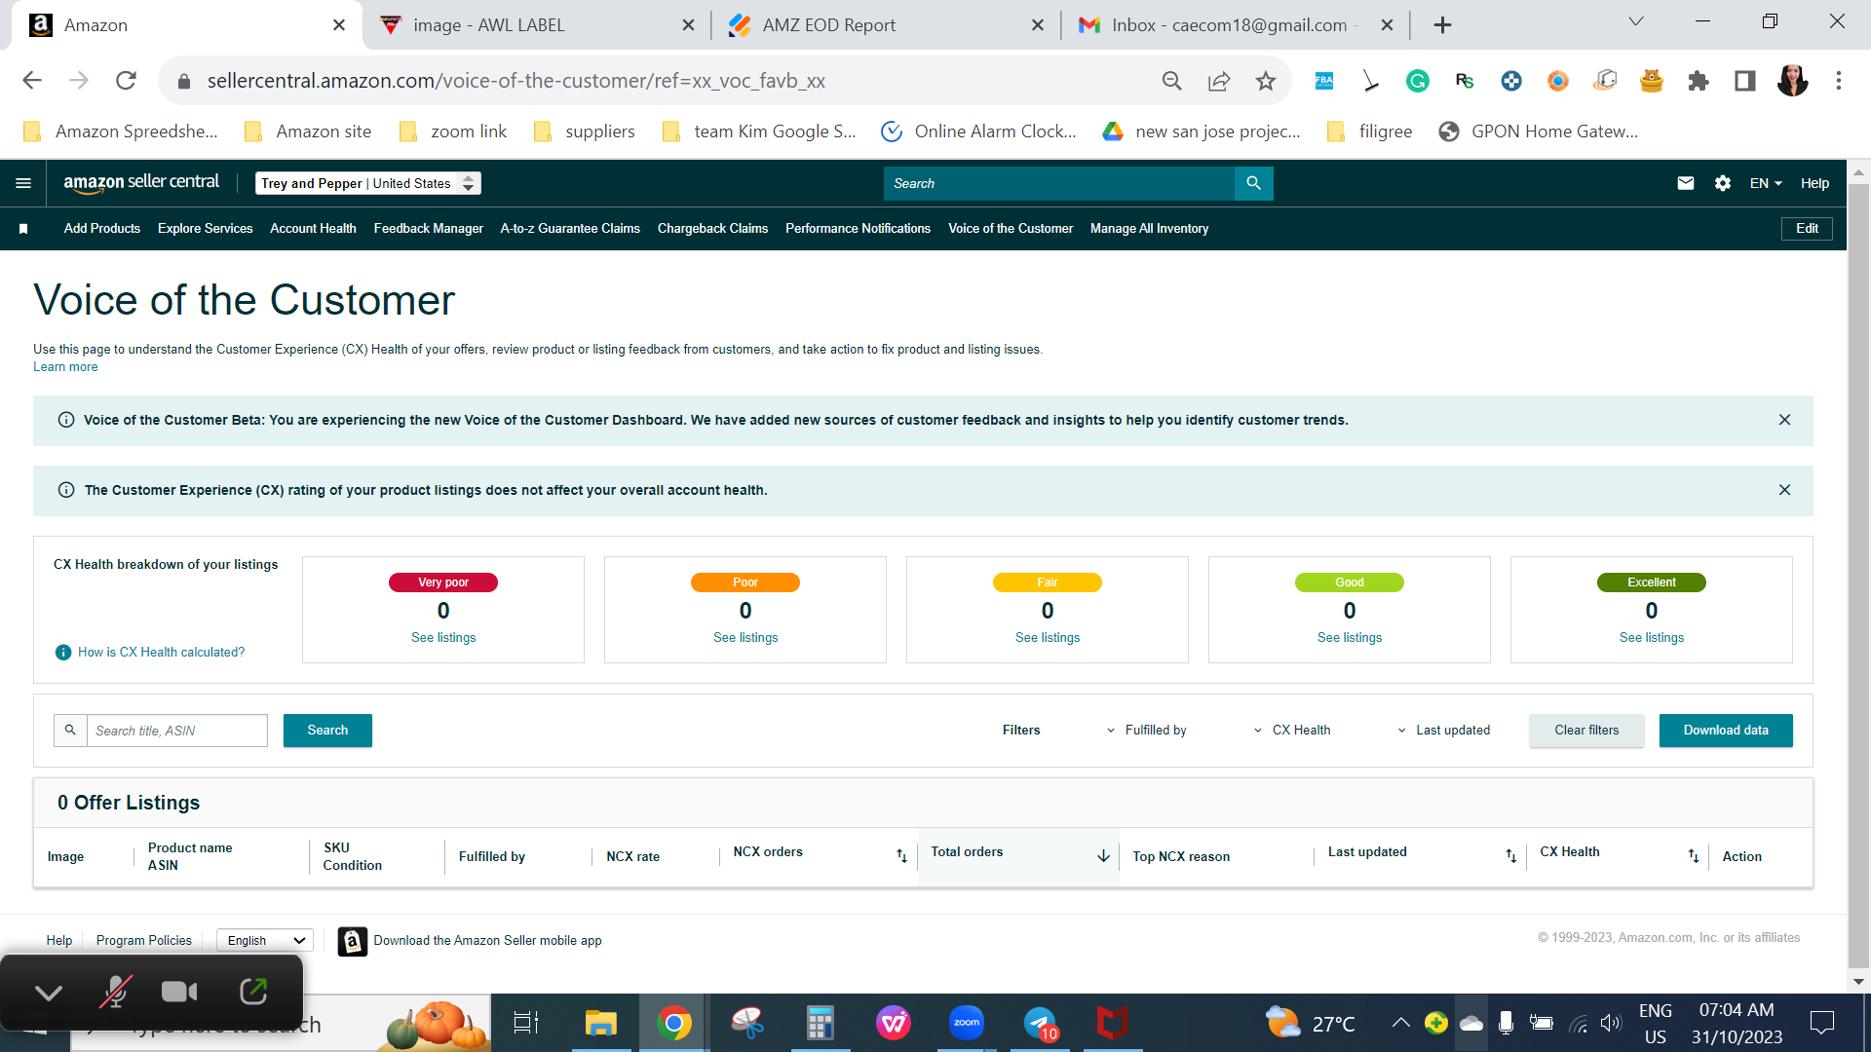Expand the Zoom overlay chevron
This screenshot has height=1052, width=1871.
pos(49,993)
